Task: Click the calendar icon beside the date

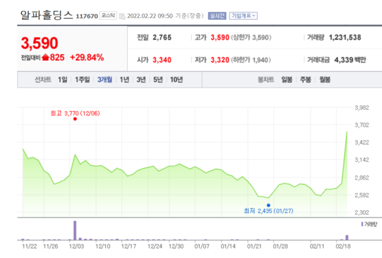Action: pos(122,17)
